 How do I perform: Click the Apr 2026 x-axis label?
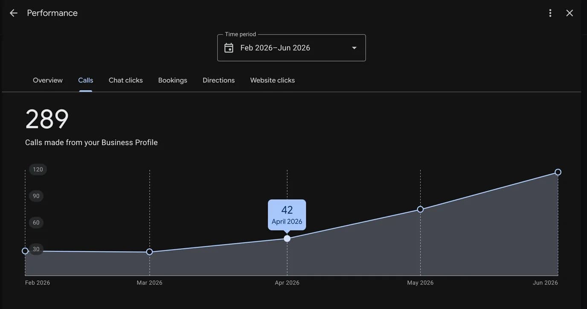click(x=287, y=283)
